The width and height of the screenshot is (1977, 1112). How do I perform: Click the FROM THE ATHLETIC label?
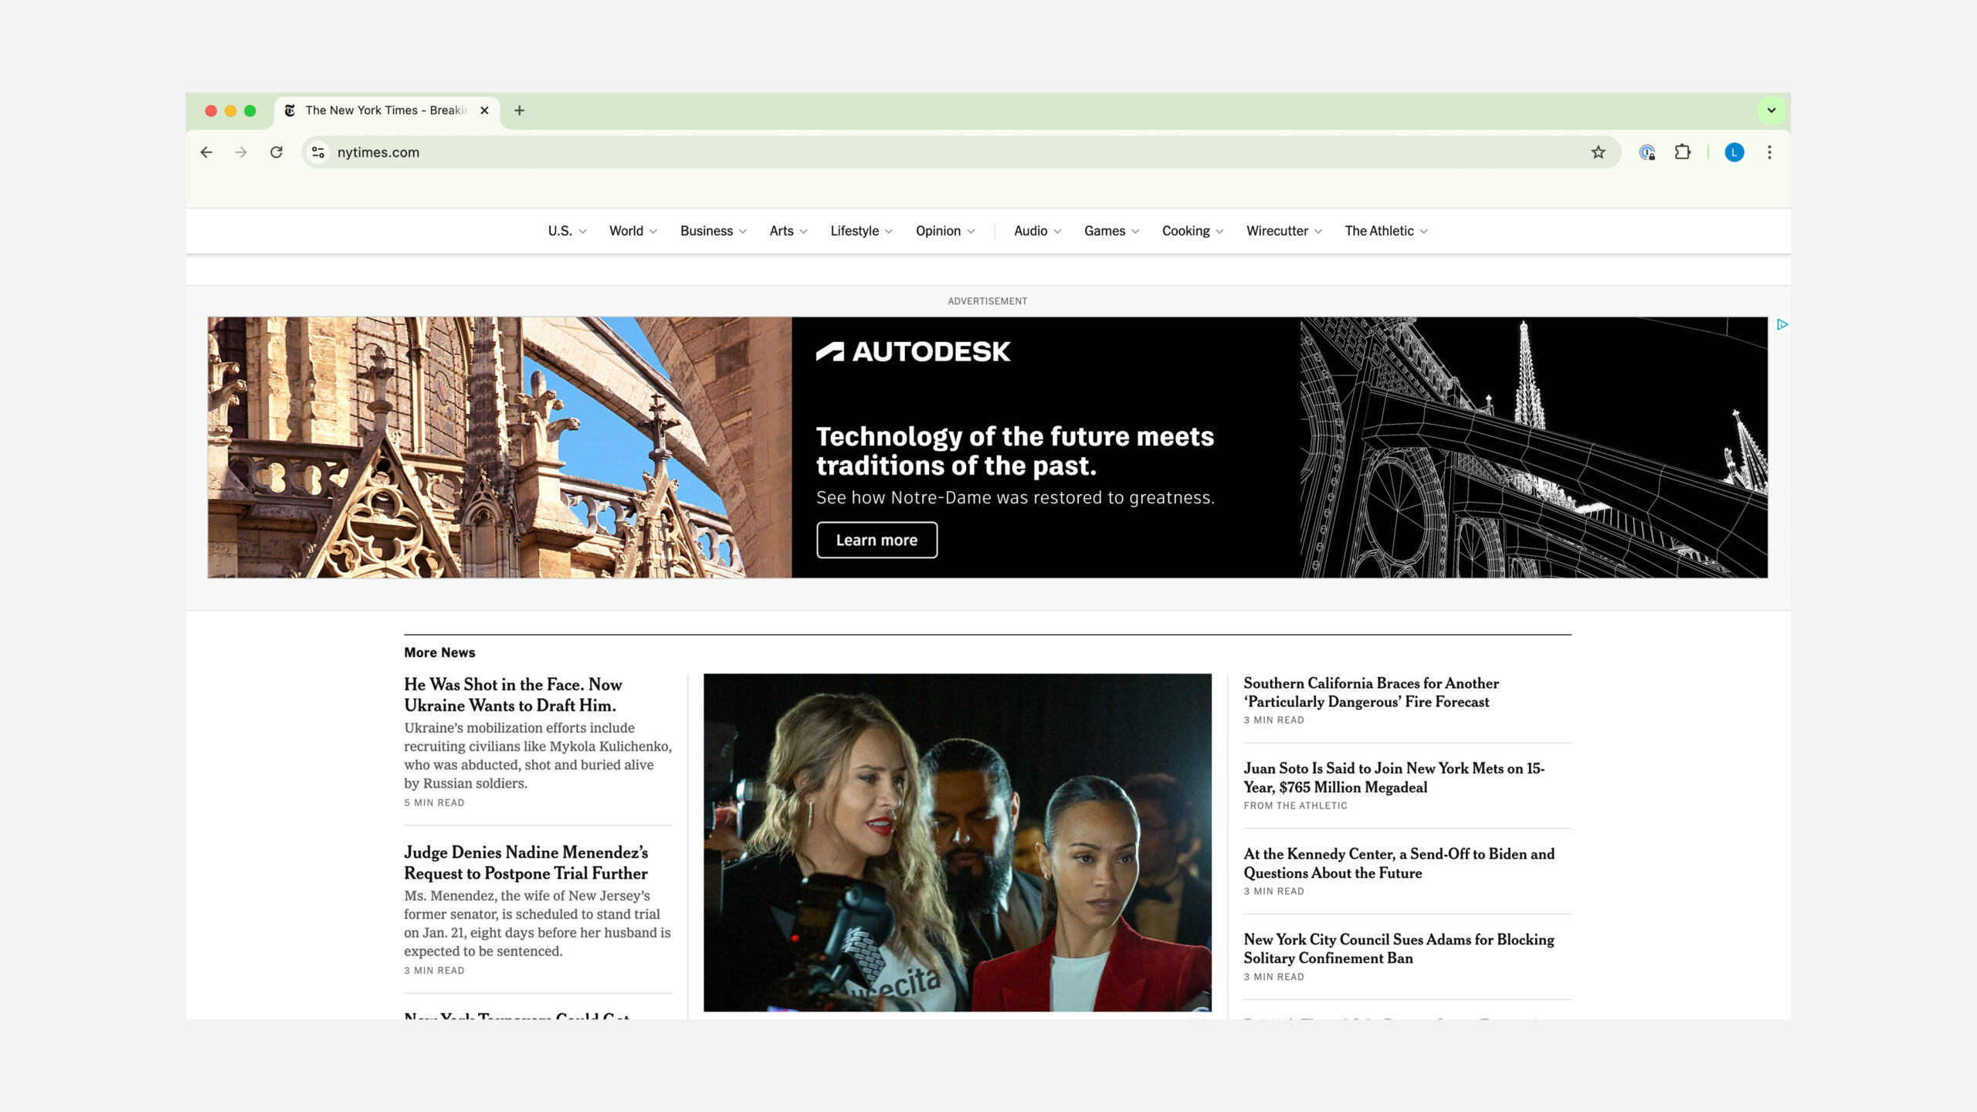coord(1295,805)
